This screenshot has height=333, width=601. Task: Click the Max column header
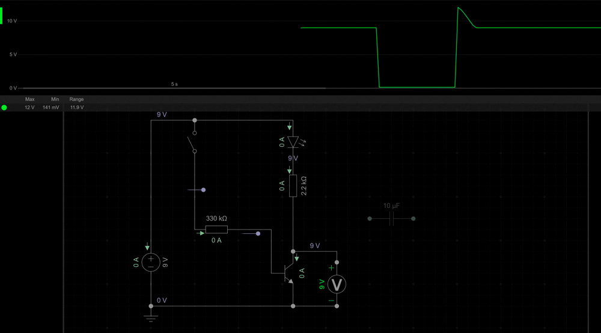[30, 99]
